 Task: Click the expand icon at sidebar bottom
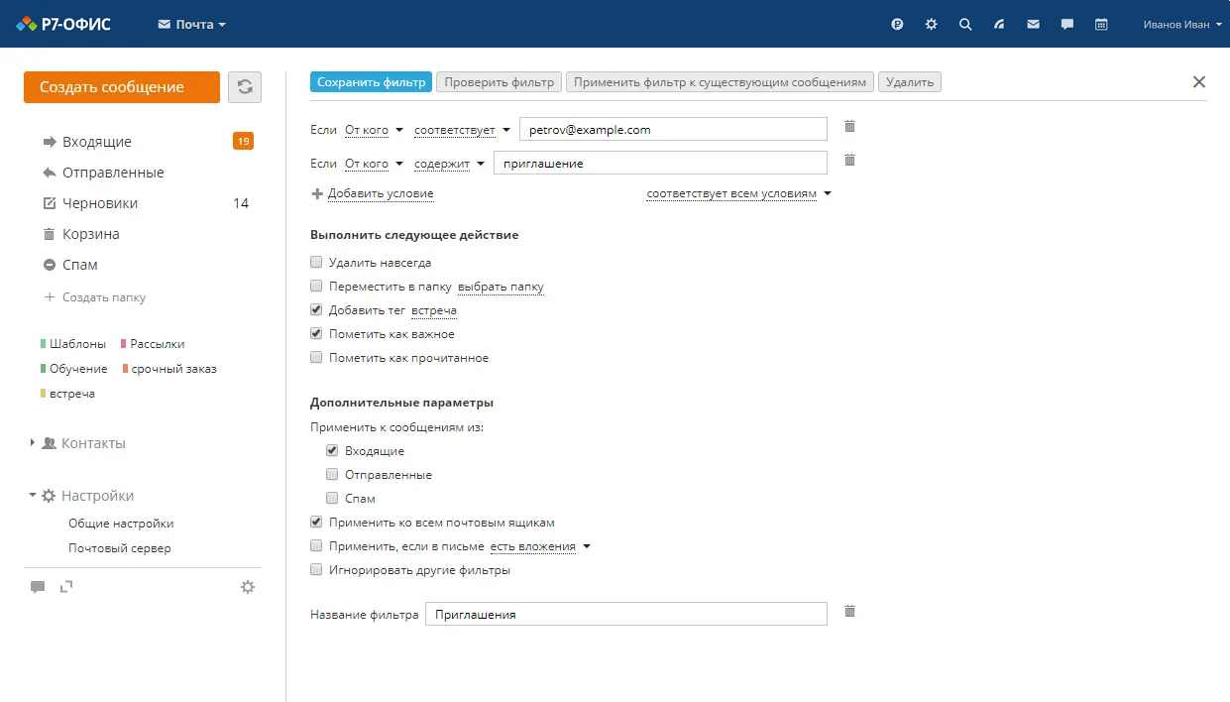click(66, 587)
